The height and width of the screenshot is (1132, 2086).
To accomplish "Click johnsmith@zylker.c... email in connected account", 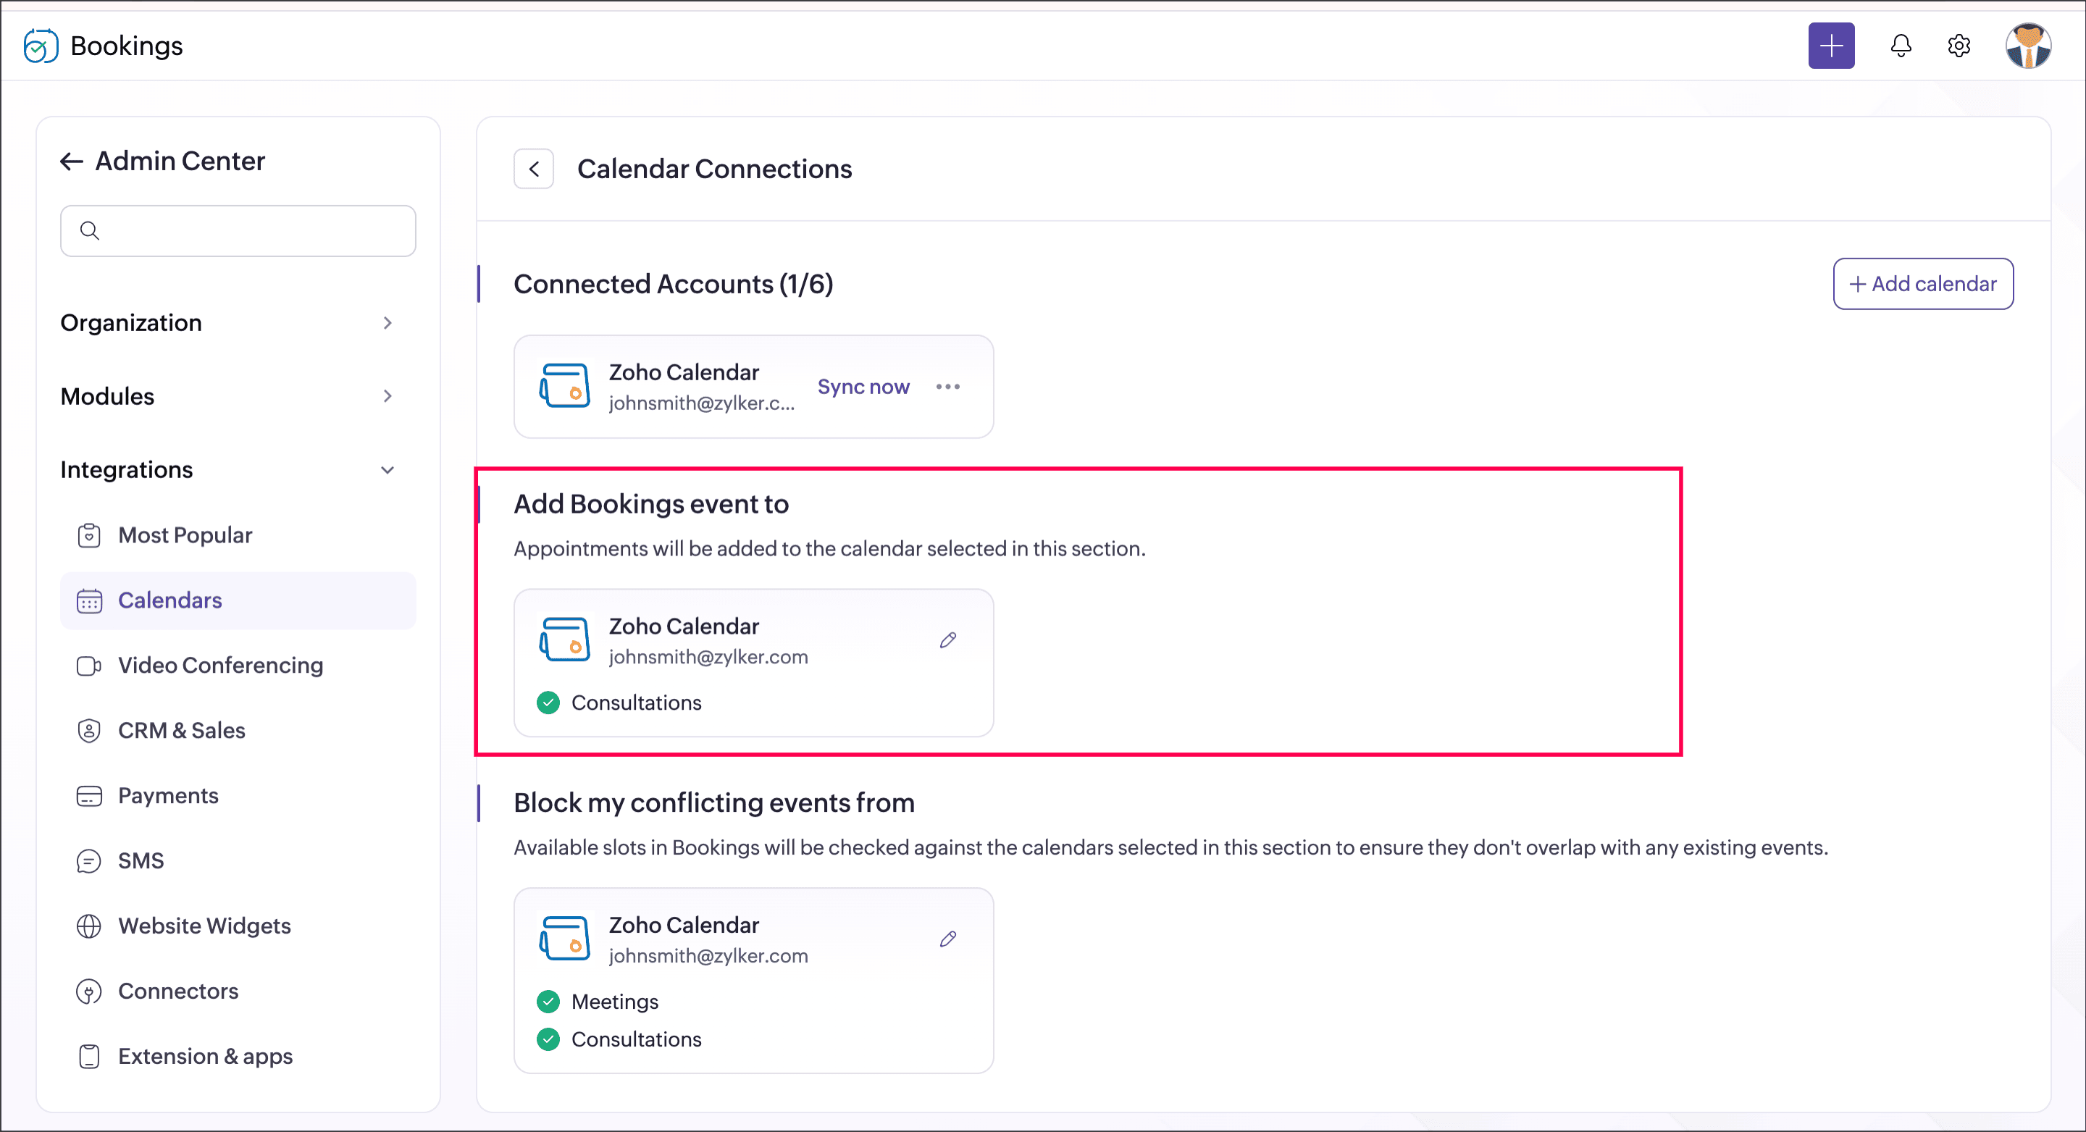I will click(x=701, y=403).
